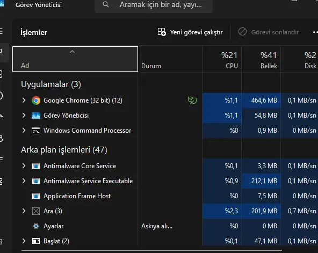The height and width of the screenshot is (253, 318).
Task: Click the Application Frame Host icon
Action: pyautogui.click(x=36, y=196)
